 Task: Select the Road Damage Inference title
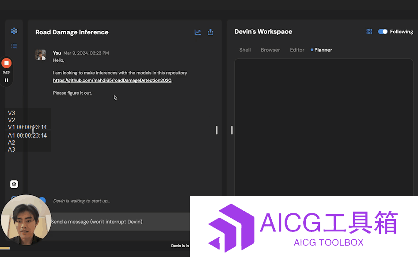[x=72, y=32]
